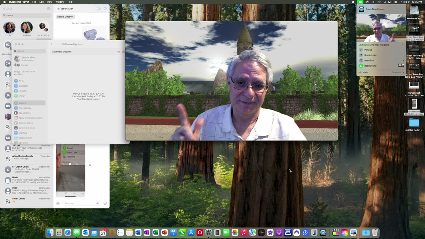The height and width of the screenshot is (239, 425).
Task: Click the System Settings search field
Action: [30, 51]
